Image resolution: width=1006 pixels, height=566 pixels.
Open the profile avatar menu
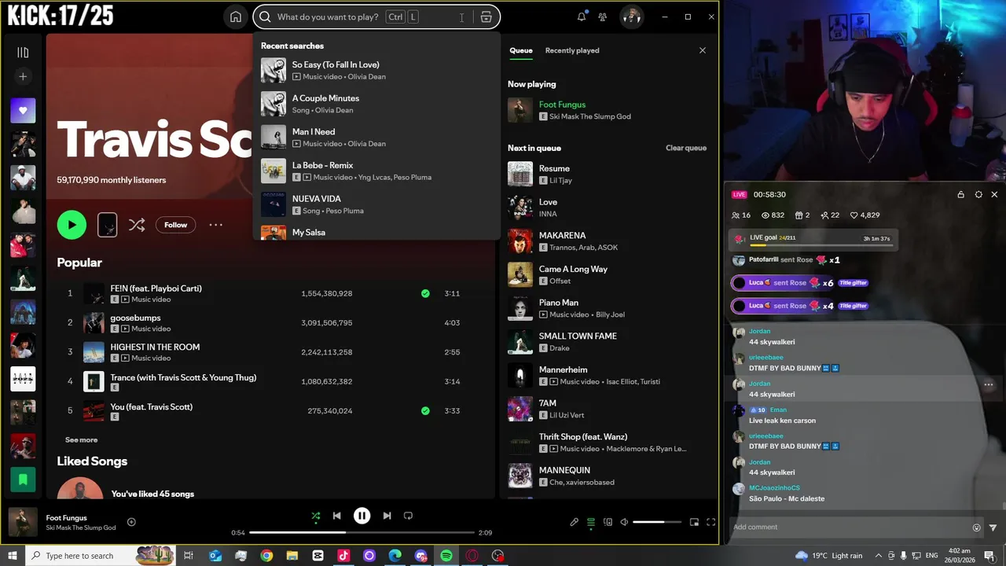point(631,17)
